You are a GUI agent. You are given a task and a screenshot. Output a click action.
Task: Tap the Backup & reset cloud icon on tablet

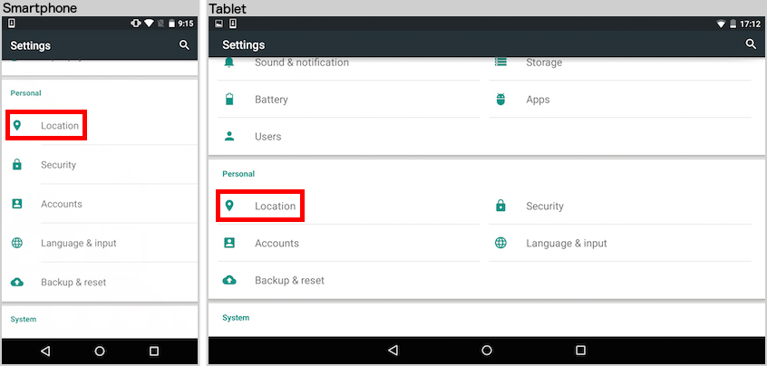(x=229, y=280)
